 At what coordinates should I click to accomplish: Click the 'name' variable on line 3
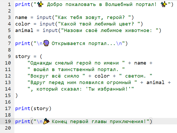click(x=21, y=17)
